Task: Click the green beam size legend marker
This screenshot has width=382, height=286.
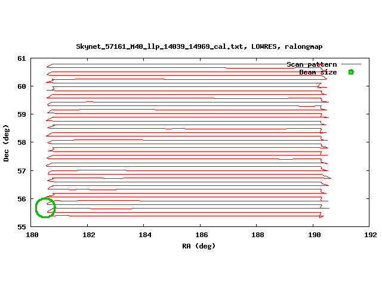Action: pos(351,72)
